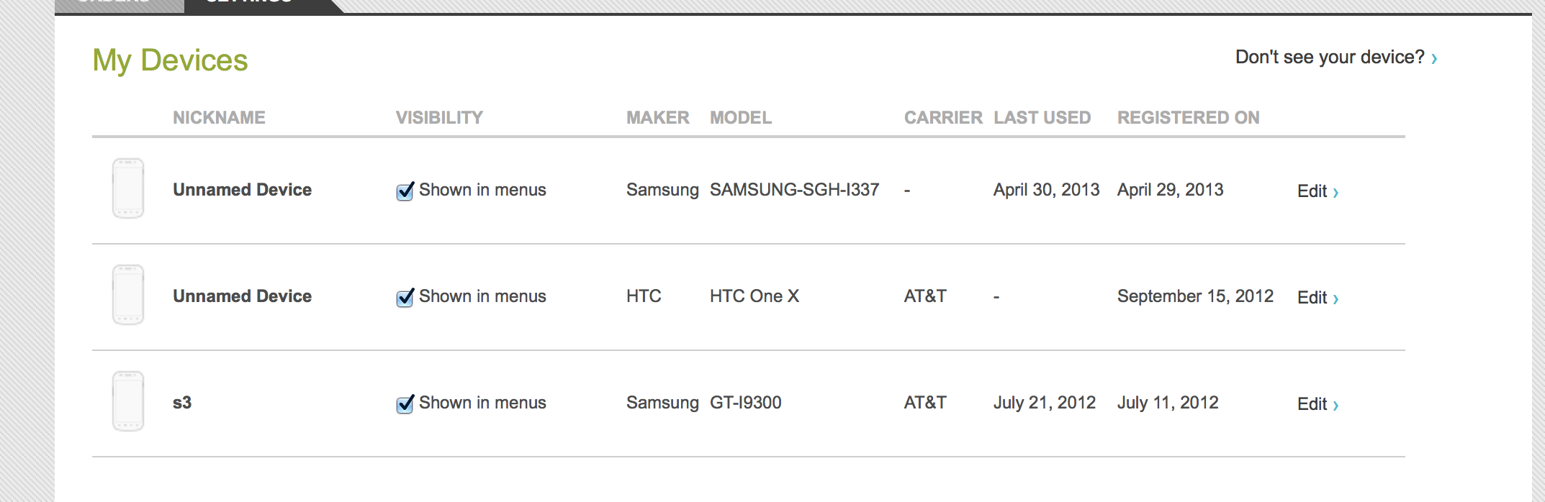This screenshot has height=502, width=1545.
Task: Click the s3 device phone icon
Action: (x=128, y=401)
